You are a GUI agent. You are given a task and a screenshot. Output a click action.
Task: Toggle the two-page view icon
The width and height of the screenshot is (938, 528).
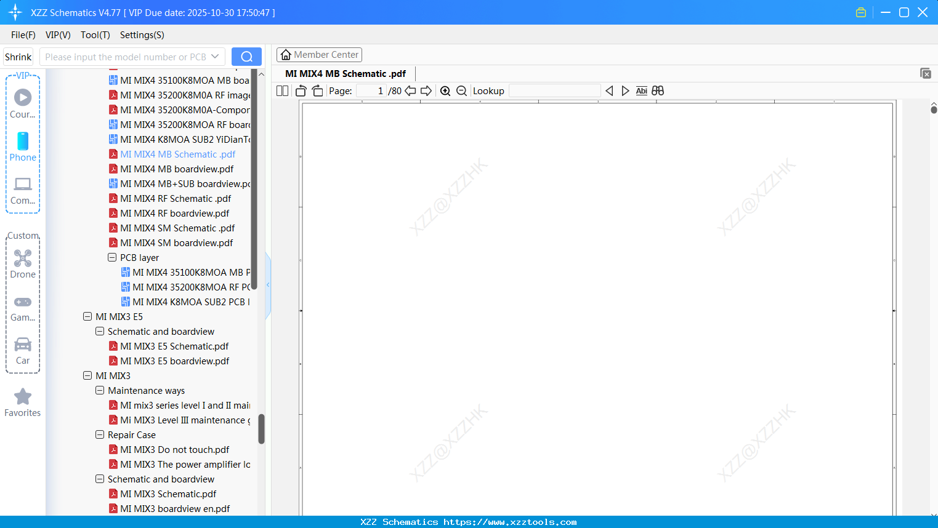click(282, 91)
